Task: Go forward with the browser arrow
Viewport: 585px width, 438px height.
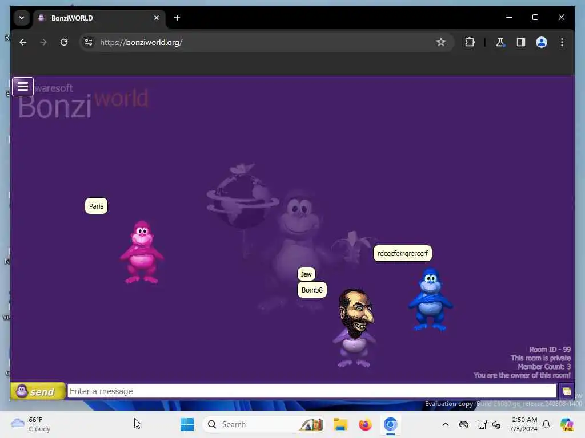Action: [43, 42]
